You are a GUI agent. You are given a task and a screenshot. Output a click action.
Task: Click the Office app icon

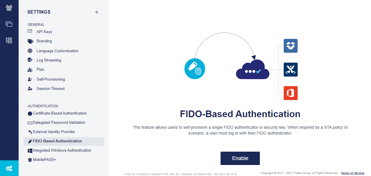click(290, 93)
